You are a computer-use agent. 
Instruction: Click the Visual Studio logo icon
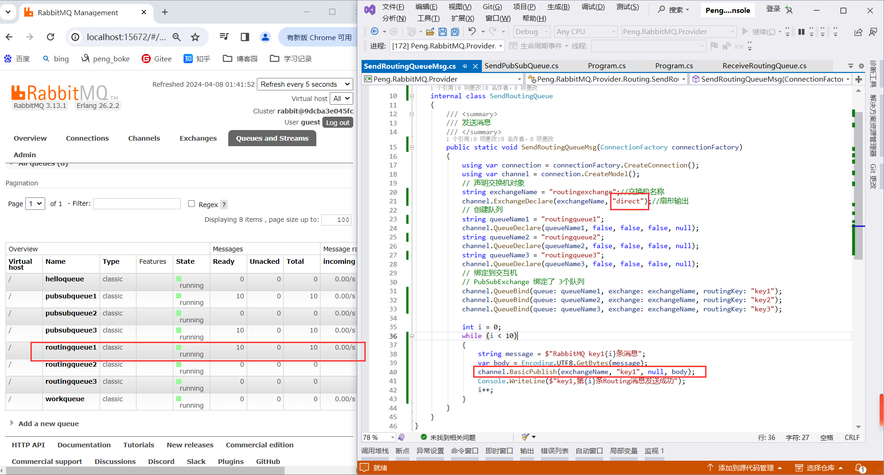coord(370,10)
